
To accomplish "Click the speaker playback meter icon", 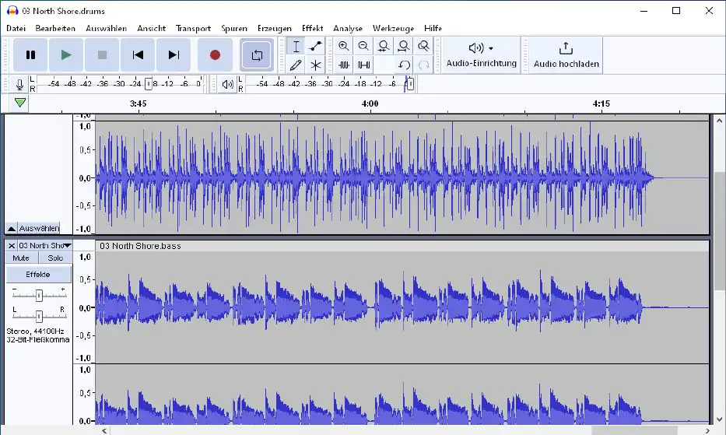I will [227, 85].
